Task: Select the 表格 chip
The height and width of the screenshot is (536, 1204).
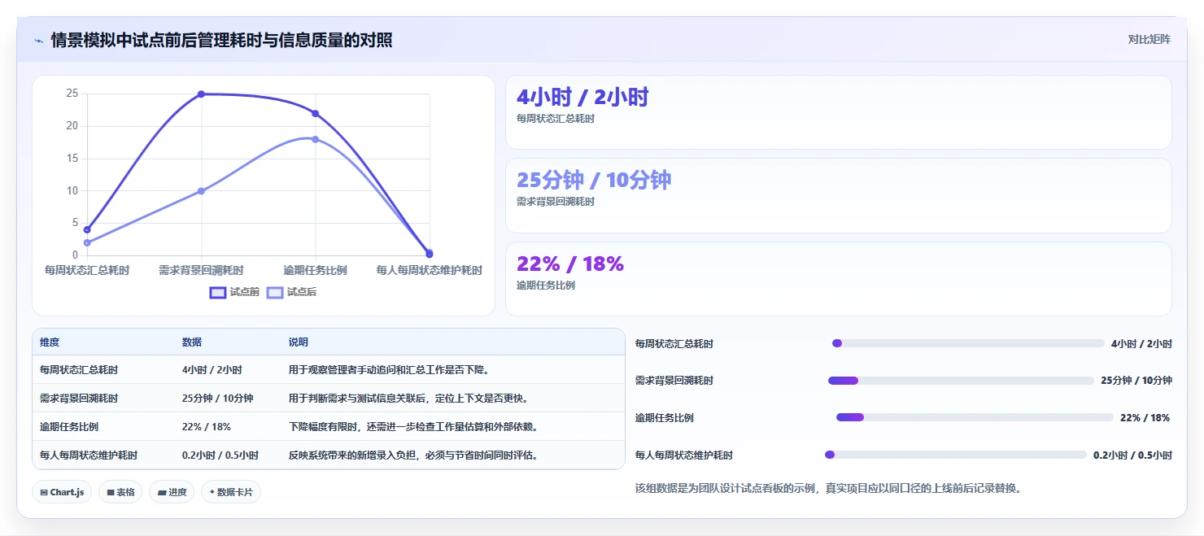Action: click(x=120, y=492)
